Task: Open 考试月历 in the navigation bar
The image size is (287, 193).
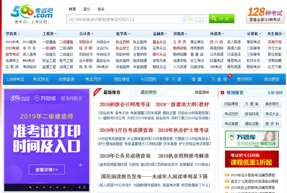Action: point(93,80)
